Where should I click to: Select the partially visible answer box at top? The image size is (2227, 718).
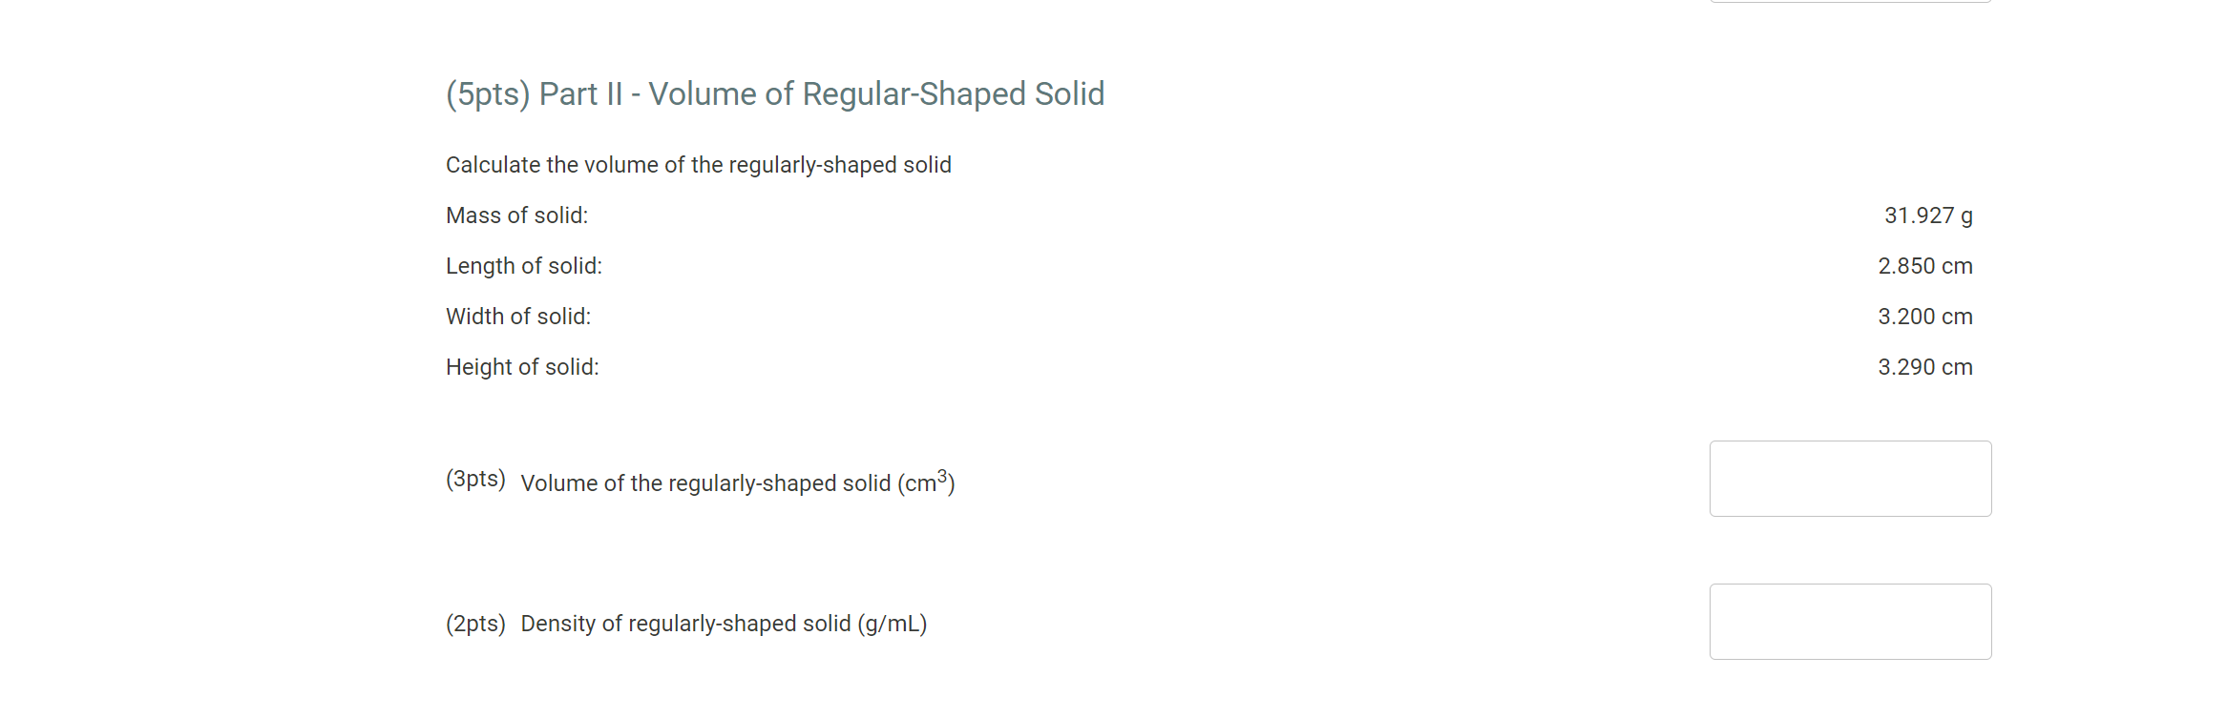click(x=1850, y=3)
